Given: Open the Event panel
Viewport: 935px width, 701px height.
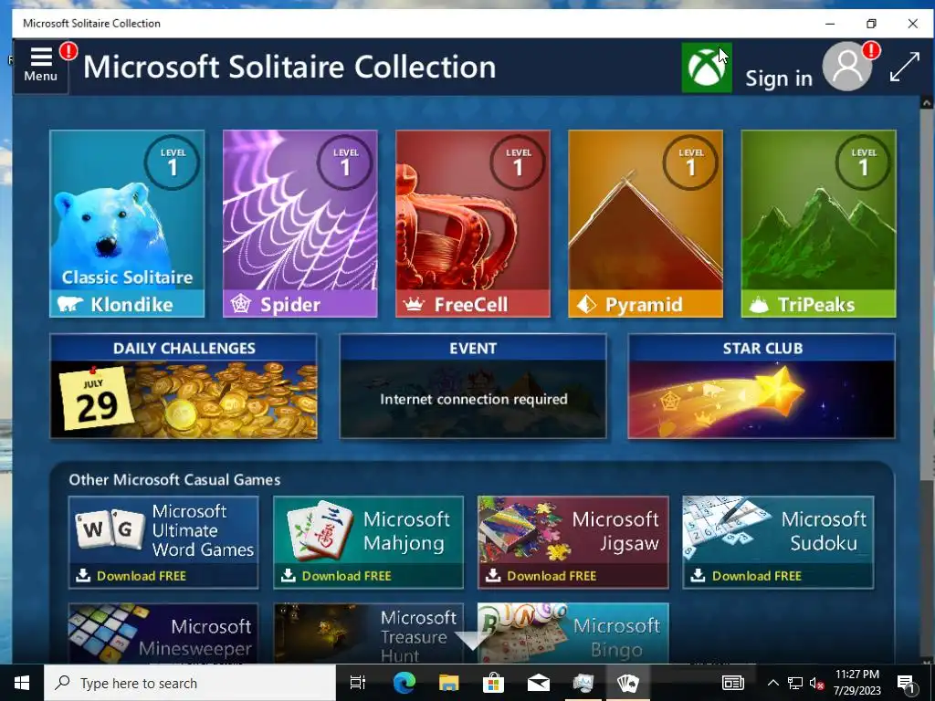Looking at the screenshot, I should click(473, 386).
